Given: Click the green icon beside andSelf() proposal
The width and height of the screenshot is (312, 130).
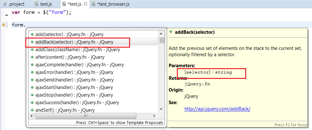Looking at the screenshot, I should pos(32,110).
